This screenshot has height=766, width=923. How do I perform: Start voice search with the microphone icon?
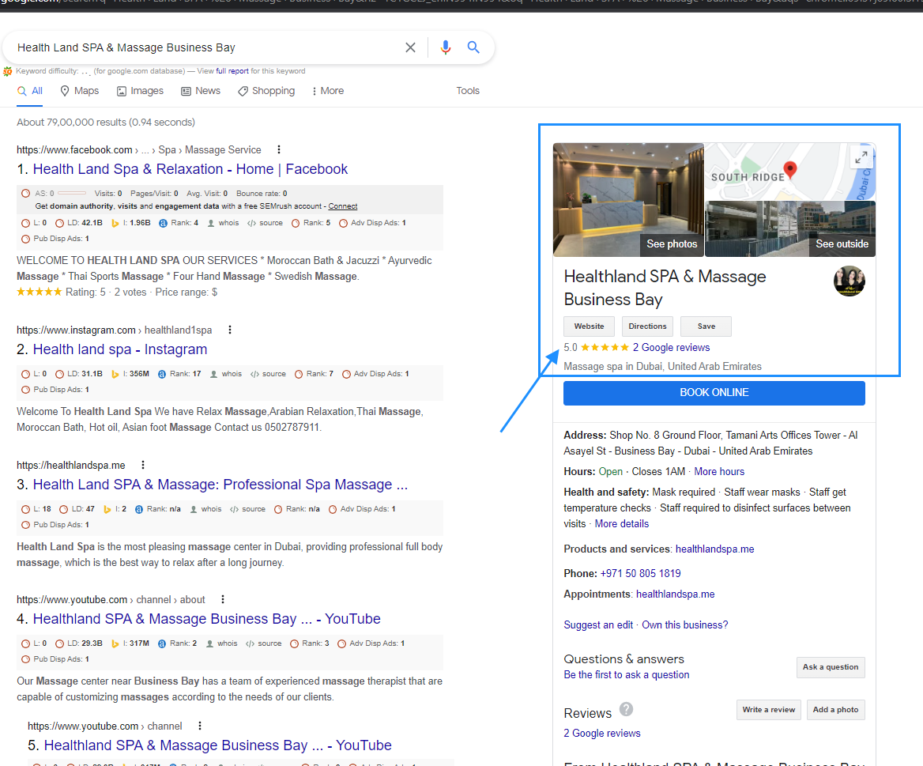(445, 47)
